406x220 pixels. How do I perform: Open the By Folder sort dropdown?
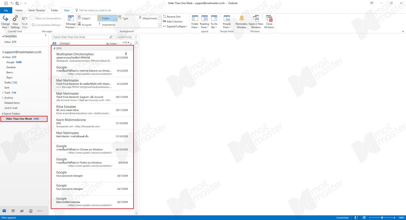[112, 44]
